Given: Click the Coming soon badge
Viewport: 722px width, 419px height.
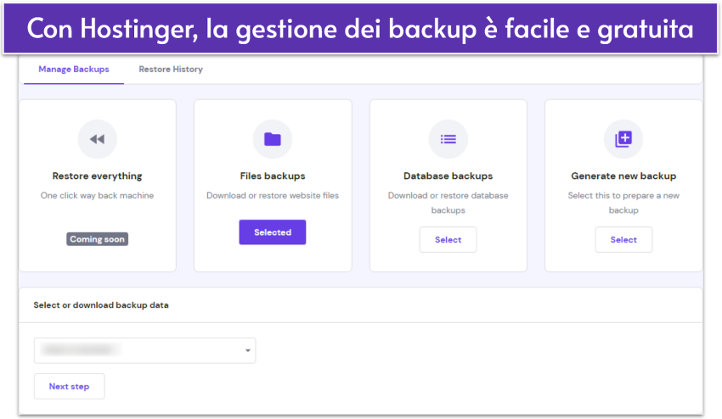Looking at the screenshot, I should coord(97,239).
